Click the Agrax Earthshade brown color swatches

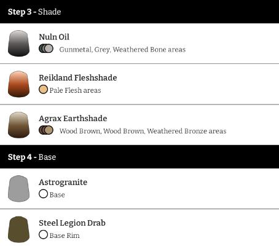coord(46,130)
